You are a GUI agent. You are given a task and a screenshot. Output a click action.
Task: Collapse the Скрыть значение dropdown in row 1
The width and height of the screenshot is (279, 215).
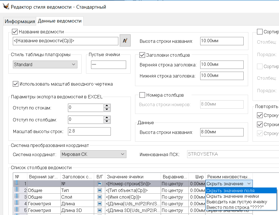coord(249,184)
